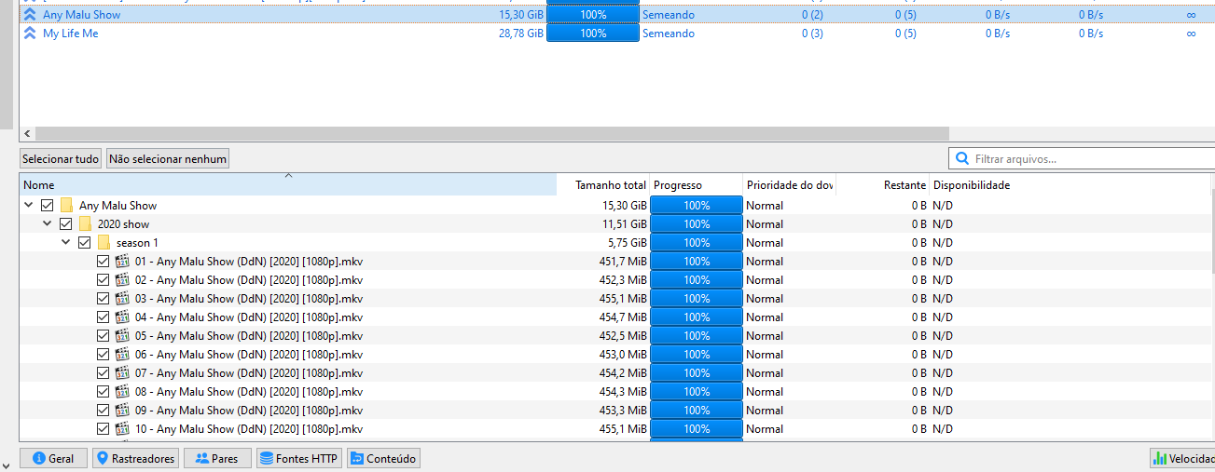This screenshot has width=1215, height=472.
Task: Sort files by Nome column header
Action: [288, 185]
